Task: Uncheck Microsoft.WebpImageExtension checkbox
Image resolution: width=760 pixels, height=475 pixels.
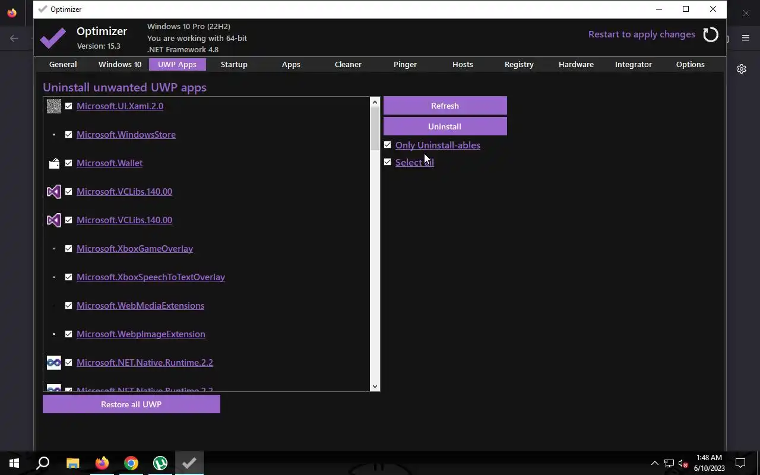Action: pos(69,334)
